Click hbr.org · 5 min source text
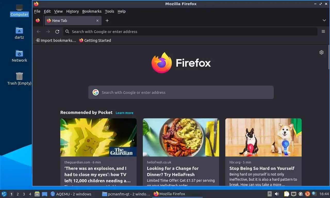The height and width of the screenshot is (198, 330). pyautogui.click(x=240, y=162)
